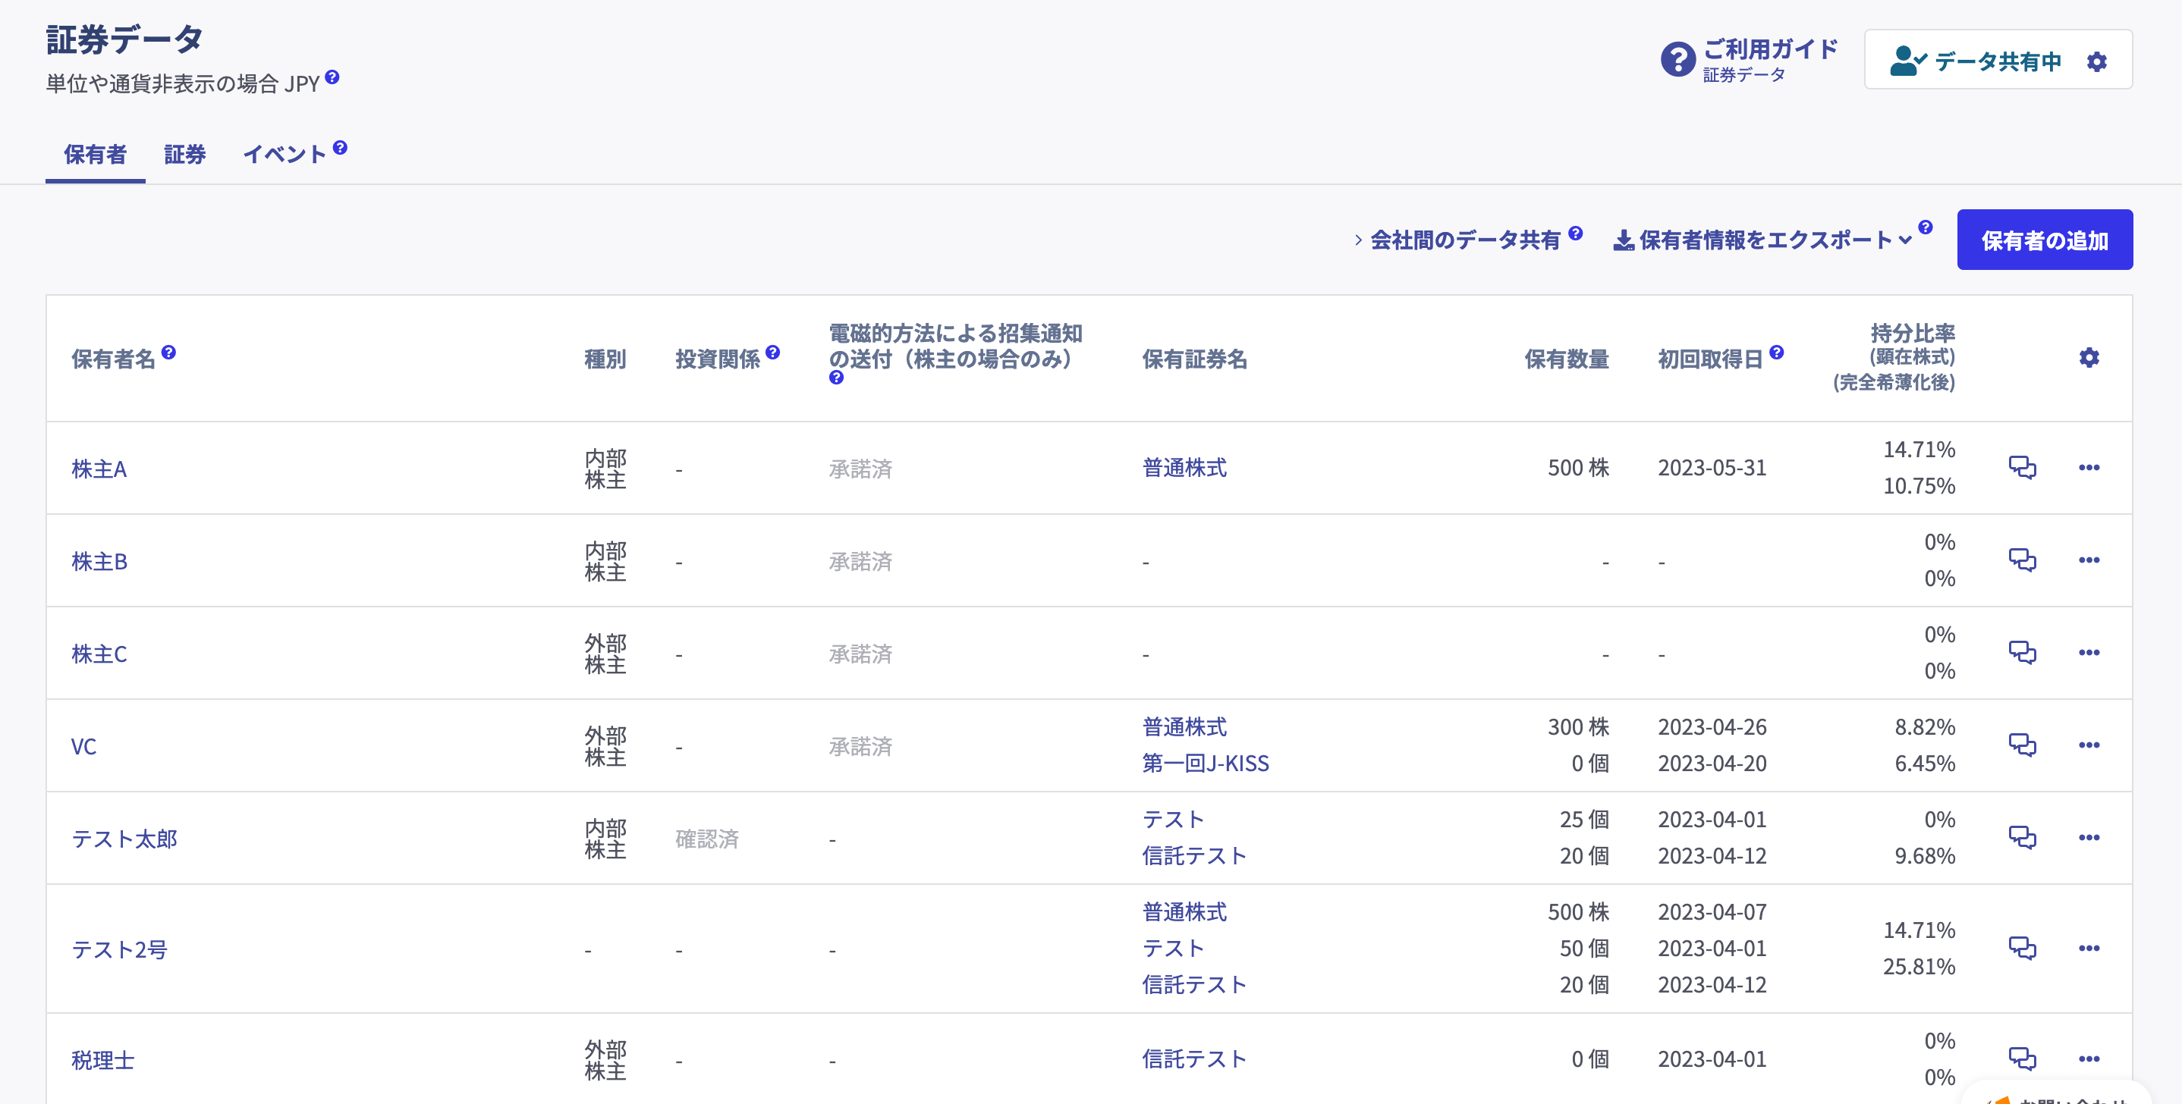Open 株主C holder link
Screen dimensions: 2182x1104
click(x=99, y=654)
